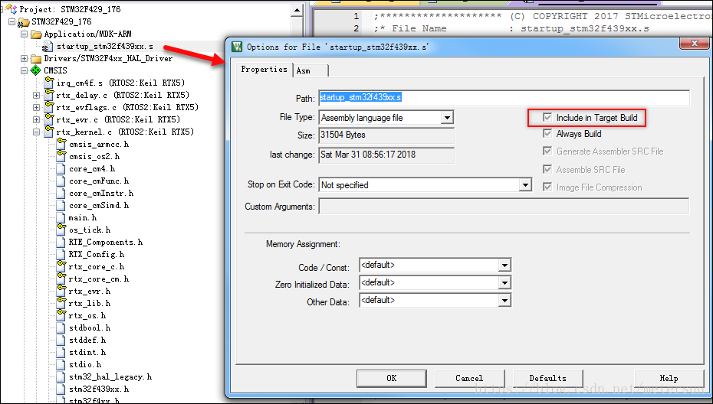The image size is (713, 404).
Task: Click the project tree scrollbar up arrow
Action: (x=297, y=9)
